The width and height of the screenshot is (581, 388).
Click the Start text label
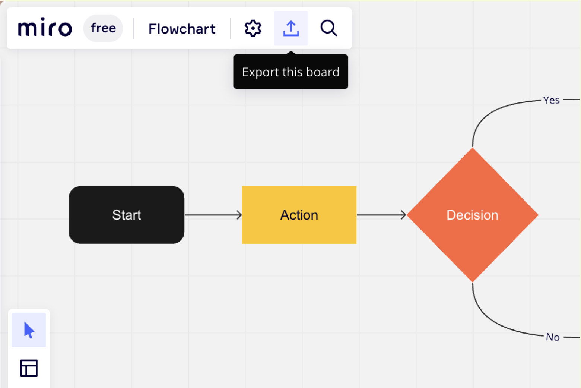(127, 215)
